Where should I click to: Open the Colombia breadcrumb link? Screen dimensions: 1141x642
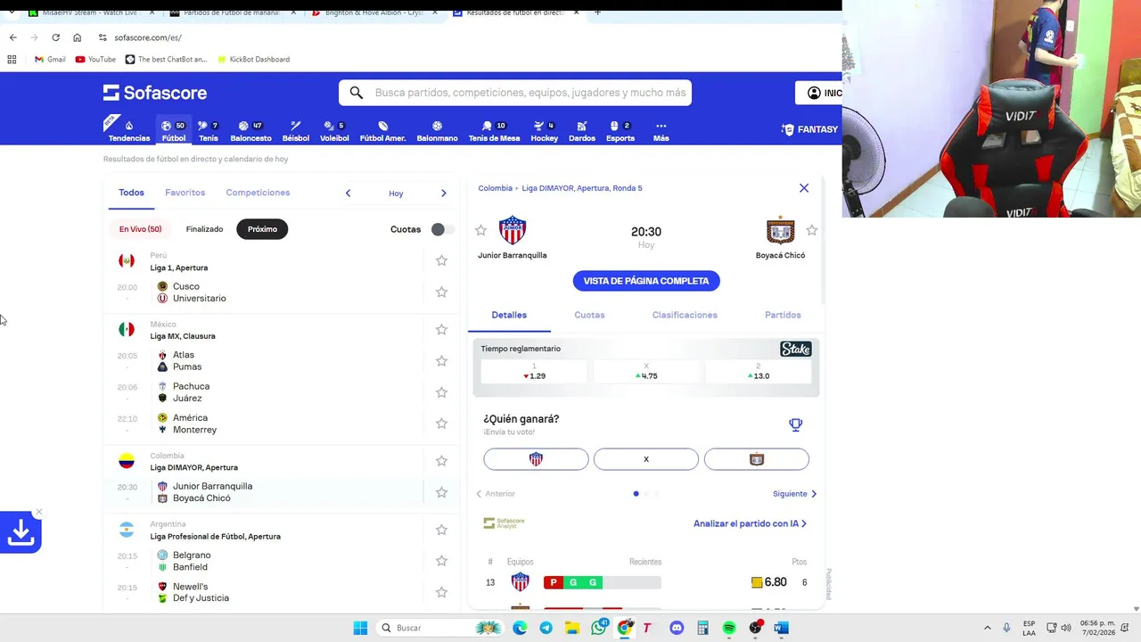(496, 188)
